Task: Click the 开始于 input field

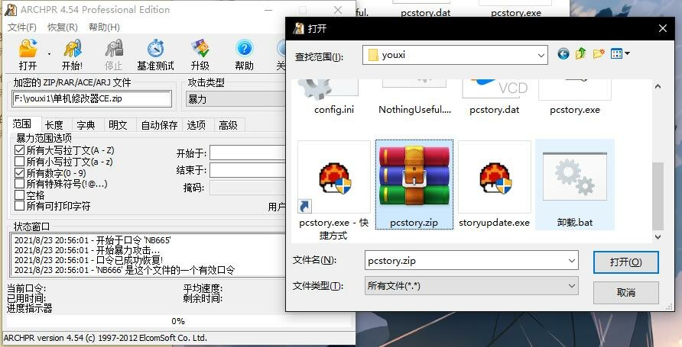Action: (248, 153)
